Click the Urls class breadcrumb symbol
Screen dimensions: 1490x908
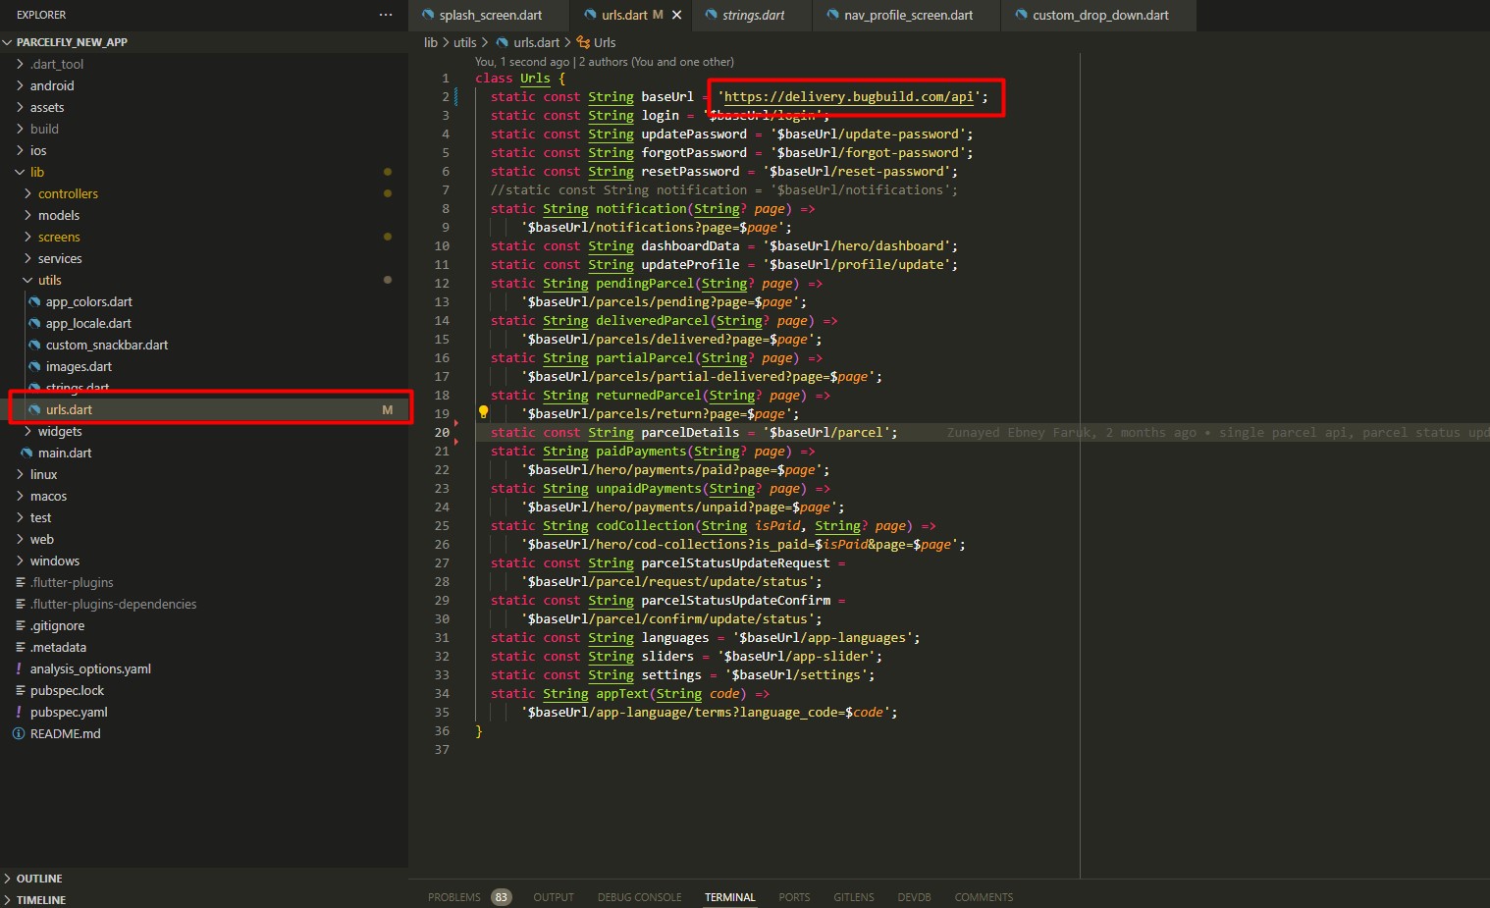597,42
